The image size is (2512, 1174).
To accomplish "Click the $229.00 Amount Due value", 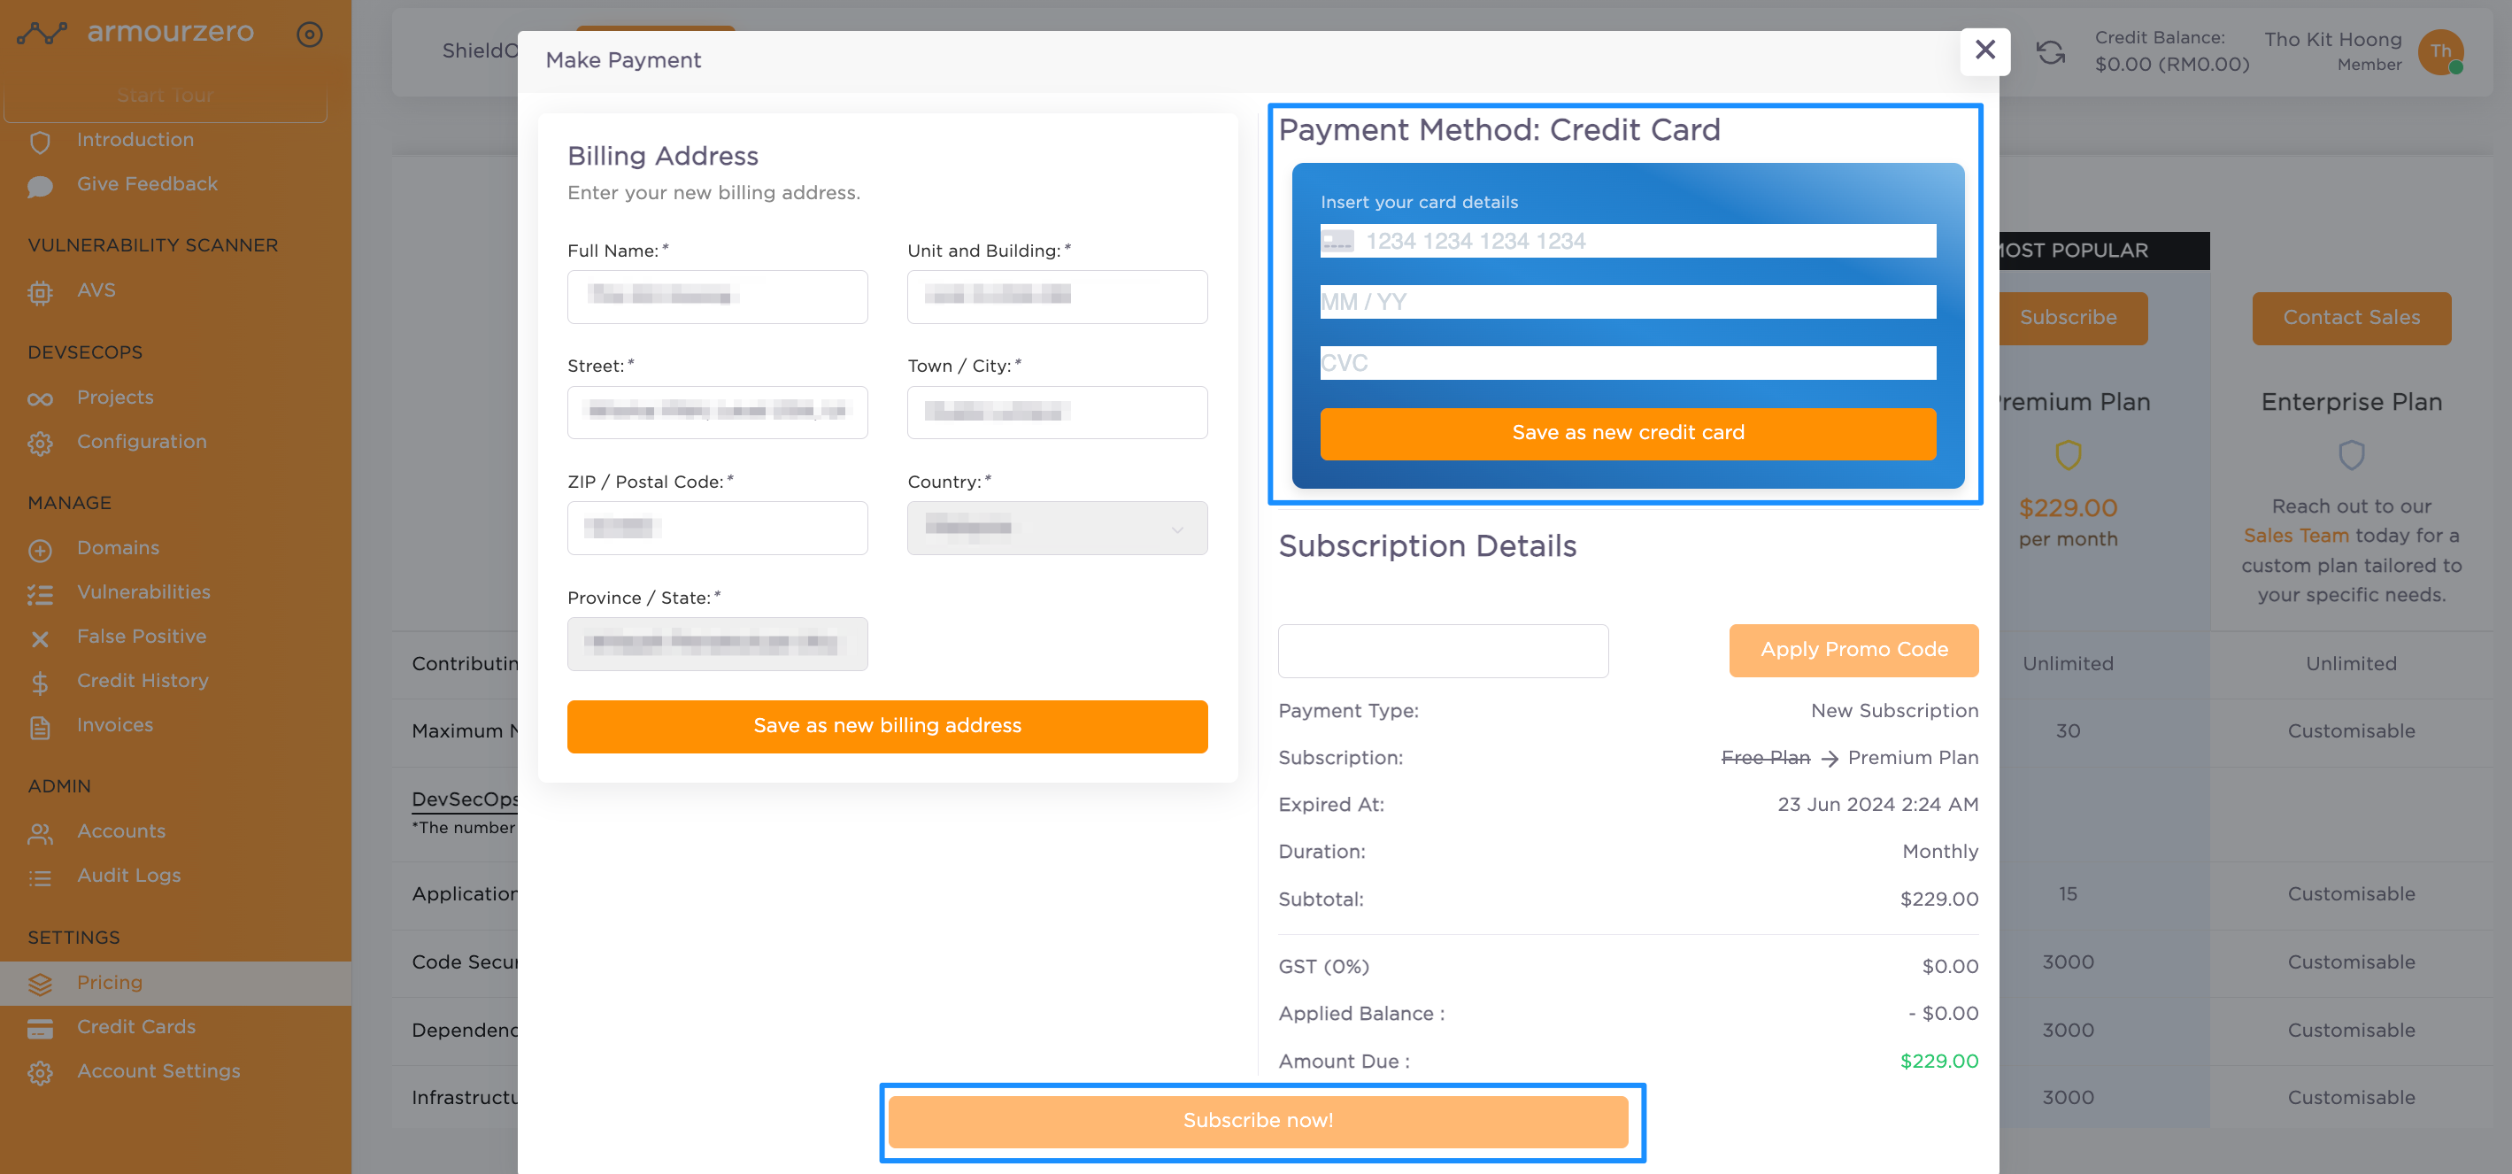I will point(1938,1061).
